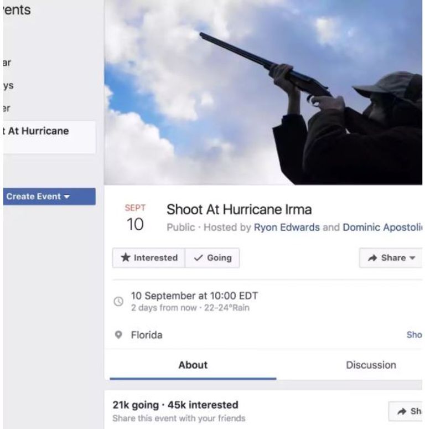Viewport: 425px width, 429px height.
Task: Toggle the Going response button
Action: [x=212, y=258]
